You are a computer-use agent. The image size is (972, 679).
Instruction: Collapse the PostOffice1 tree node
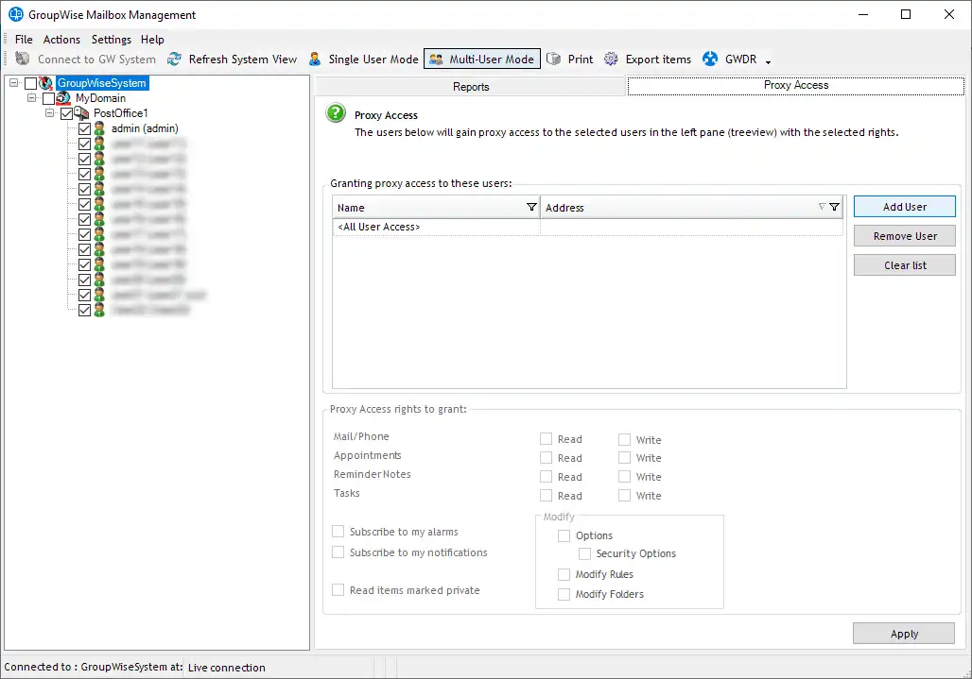tap(50, 113)
